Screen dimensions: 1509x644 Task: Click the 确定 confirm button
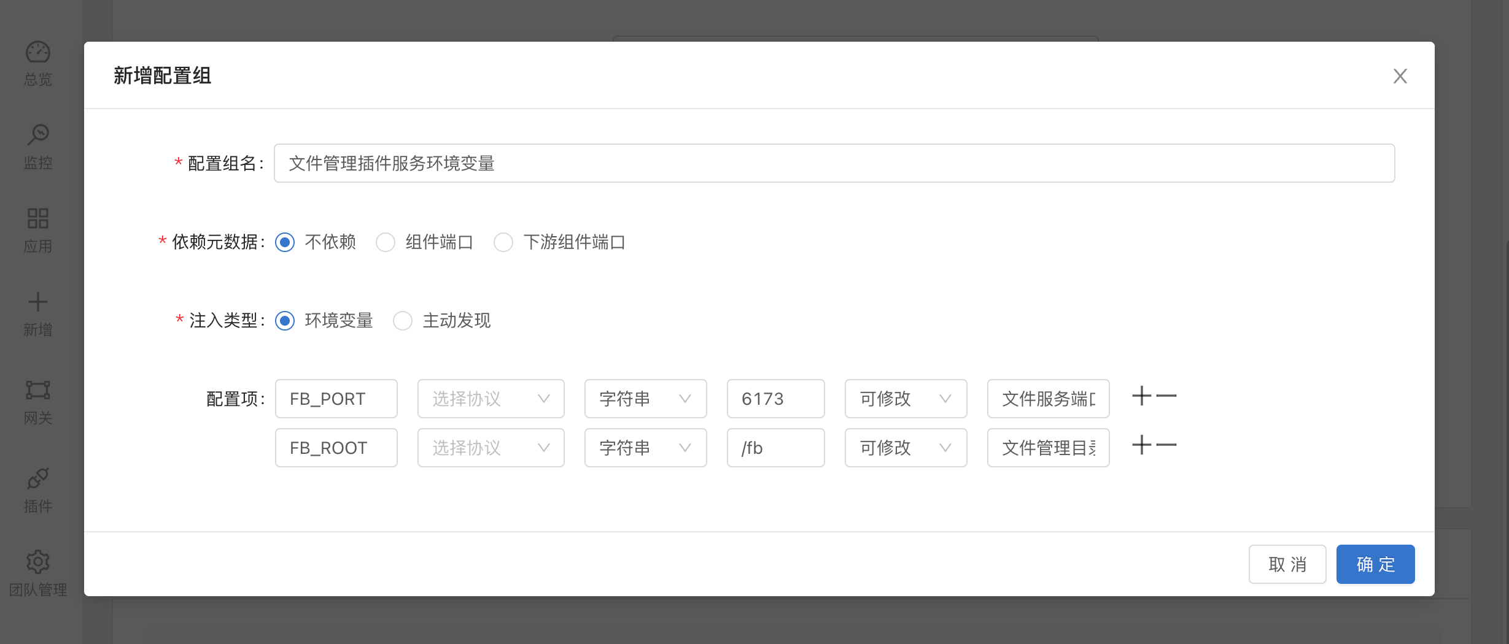1376,564
